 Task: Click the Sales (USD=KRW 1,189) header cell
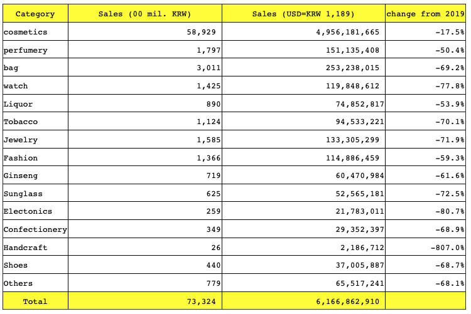click(x=303, y=14)
